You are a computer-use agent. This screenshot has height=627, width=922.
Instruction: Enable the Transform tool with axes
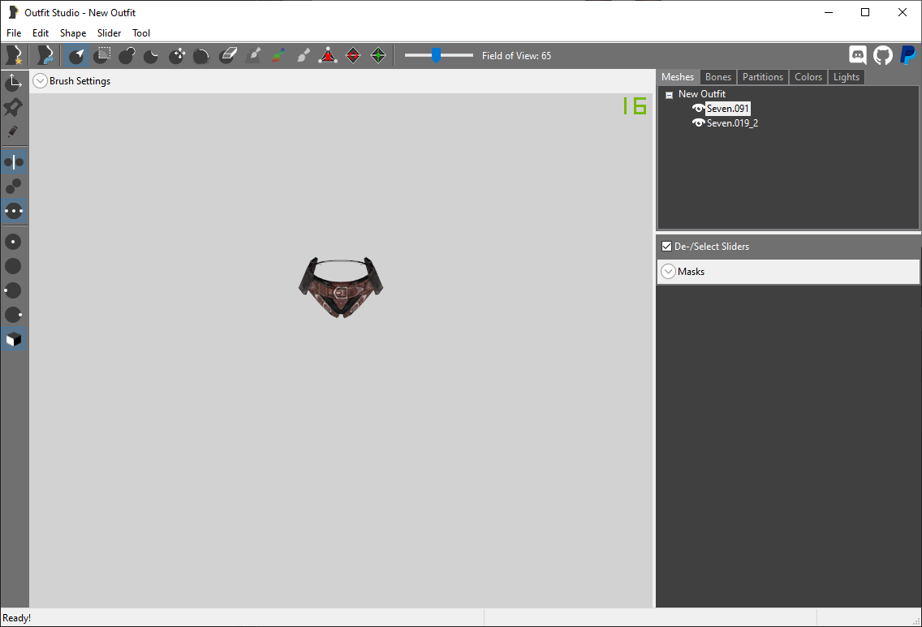14,82
